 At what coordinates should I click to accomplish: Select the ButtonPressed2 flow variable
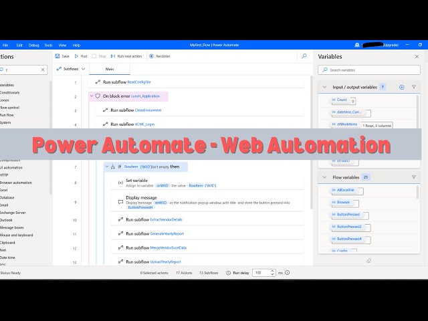(x=349, y=227)
